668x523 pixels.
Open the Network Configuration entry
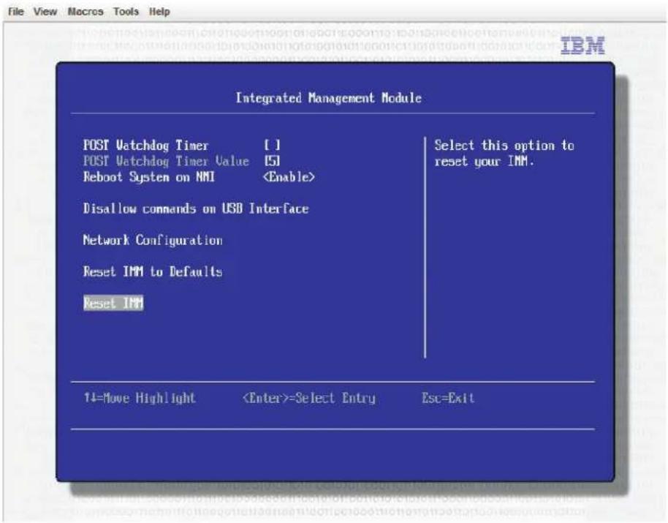153,240
